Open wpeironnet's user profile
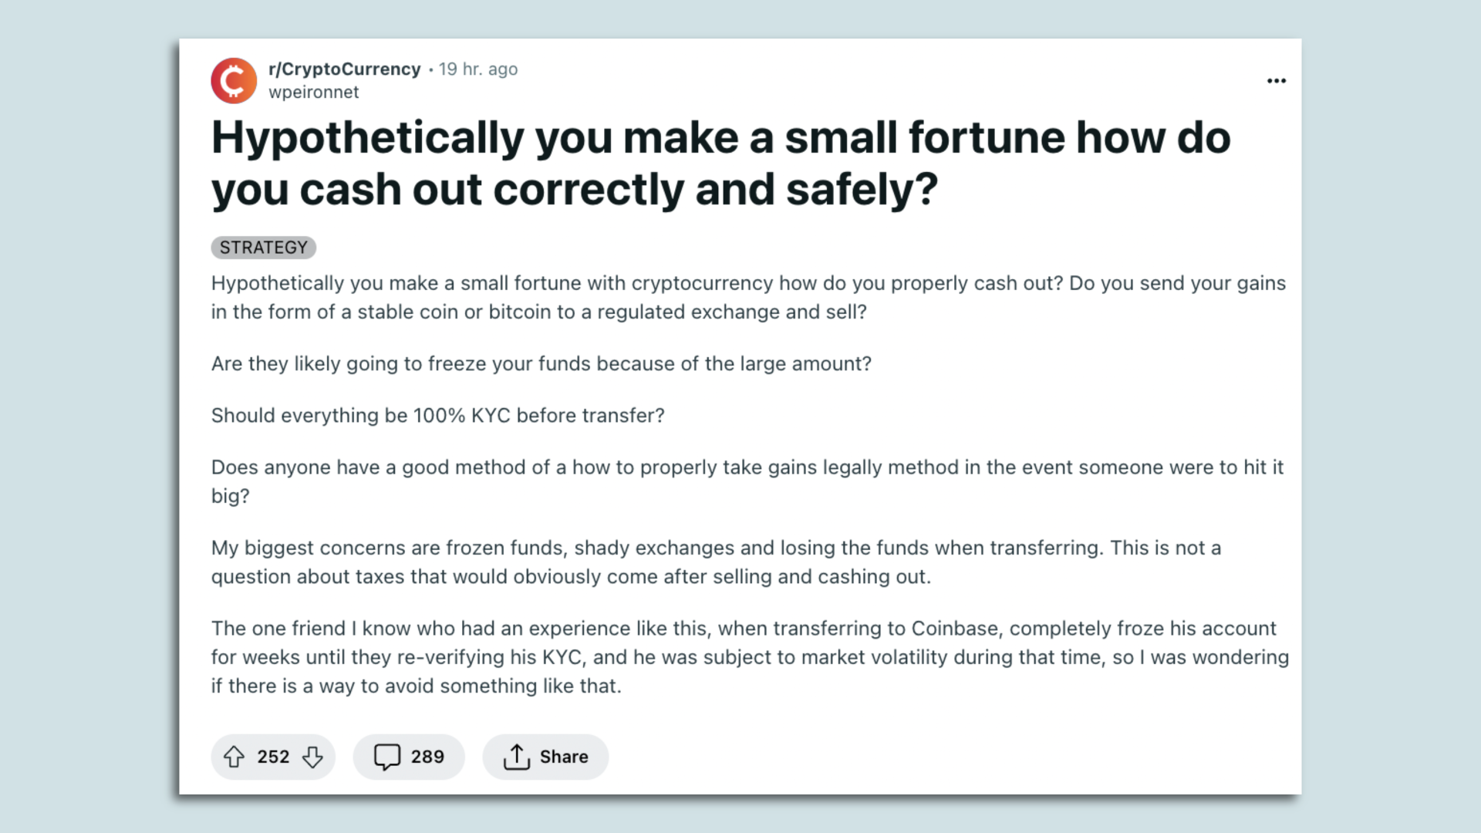 point(313,92)
